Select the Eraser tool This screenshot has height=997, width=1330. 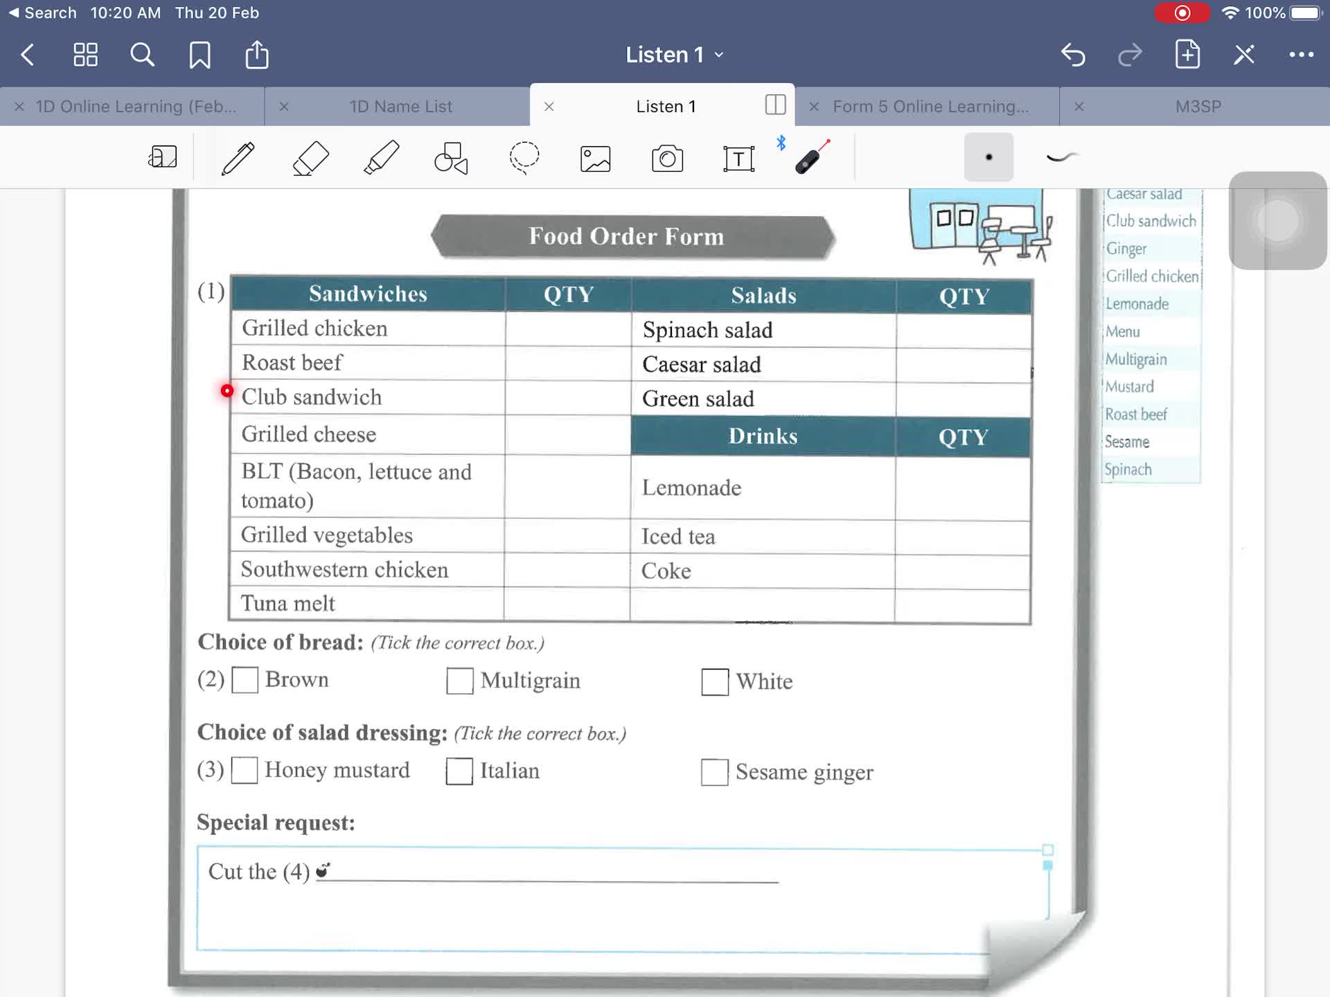(x=311, y=159)
